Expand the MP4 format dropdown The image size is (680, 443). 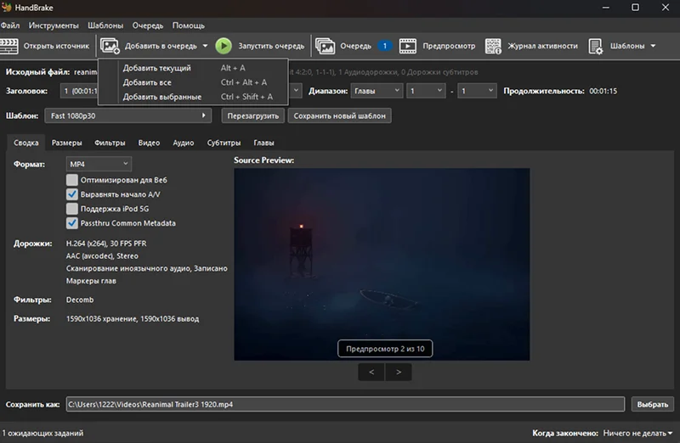[99, 164]
